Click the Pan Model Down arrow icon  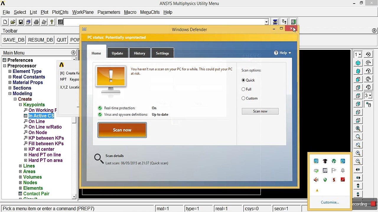pos(358,194)
